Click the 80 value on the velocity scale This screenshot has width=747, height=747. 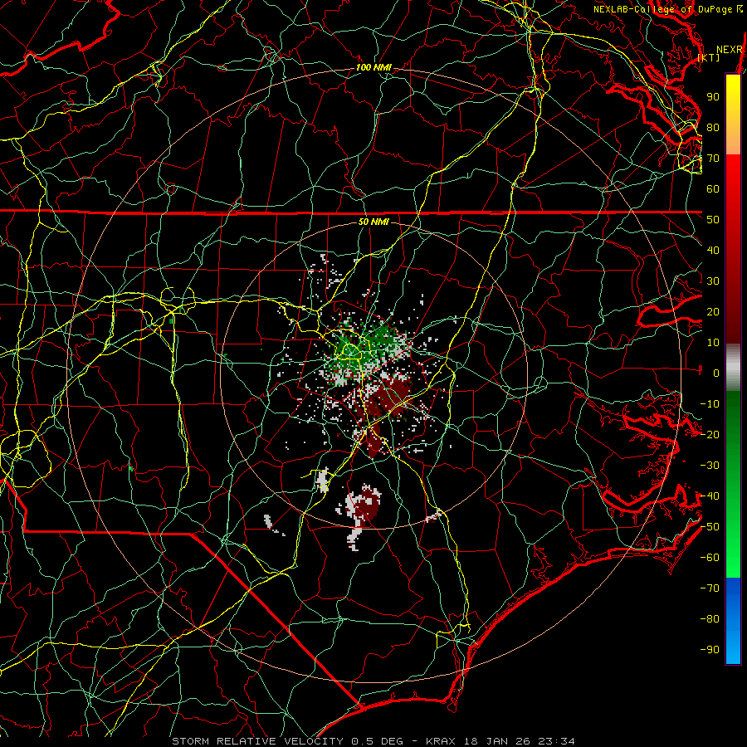click(x=713, y=128)
